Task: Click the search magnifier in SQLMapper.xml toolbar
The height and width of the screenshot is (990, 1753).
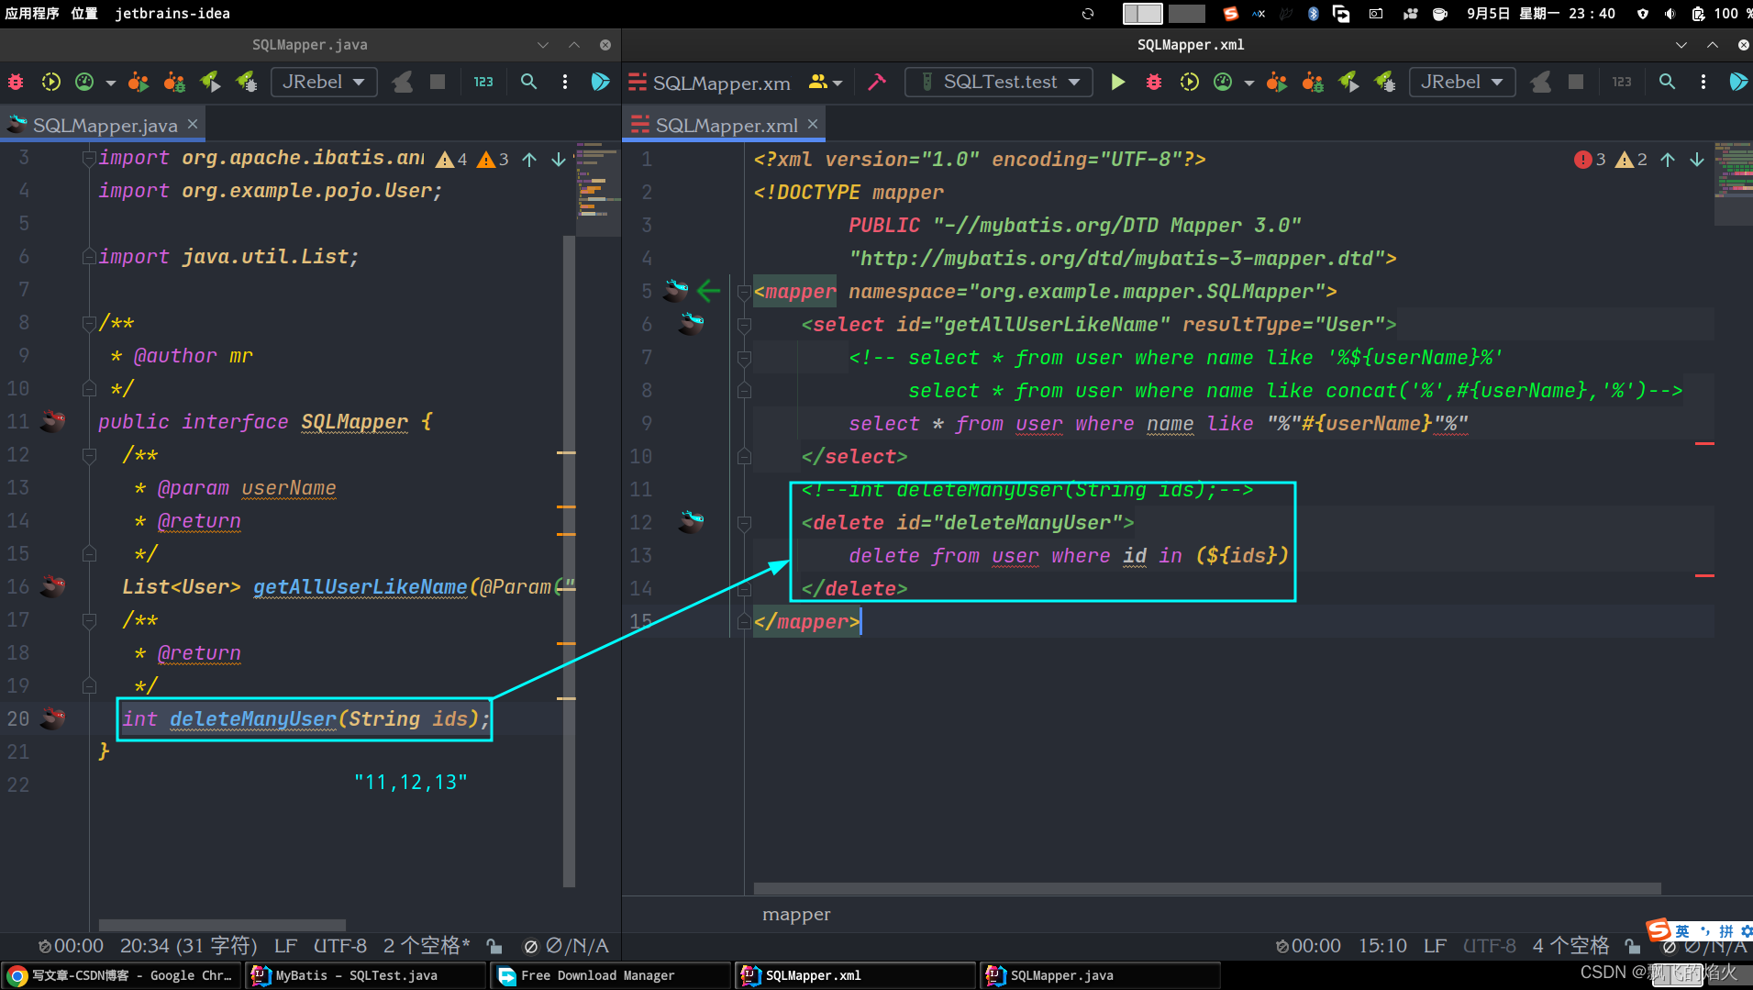Action: (1667, 82)
